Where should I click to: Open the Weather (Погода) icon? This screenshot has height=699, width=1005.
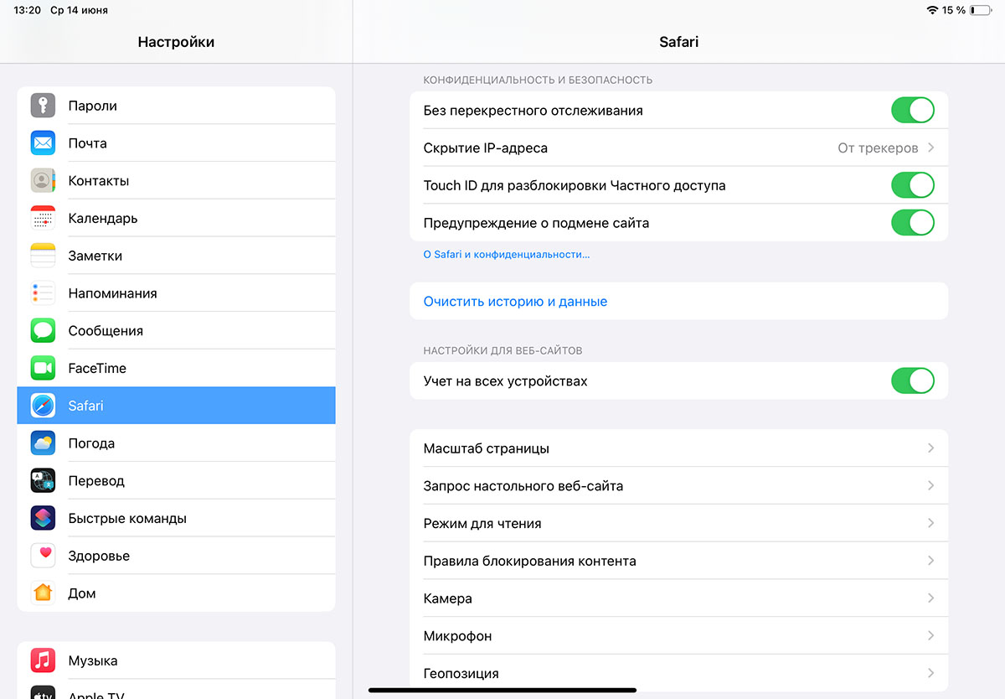[x=43, y=443]
